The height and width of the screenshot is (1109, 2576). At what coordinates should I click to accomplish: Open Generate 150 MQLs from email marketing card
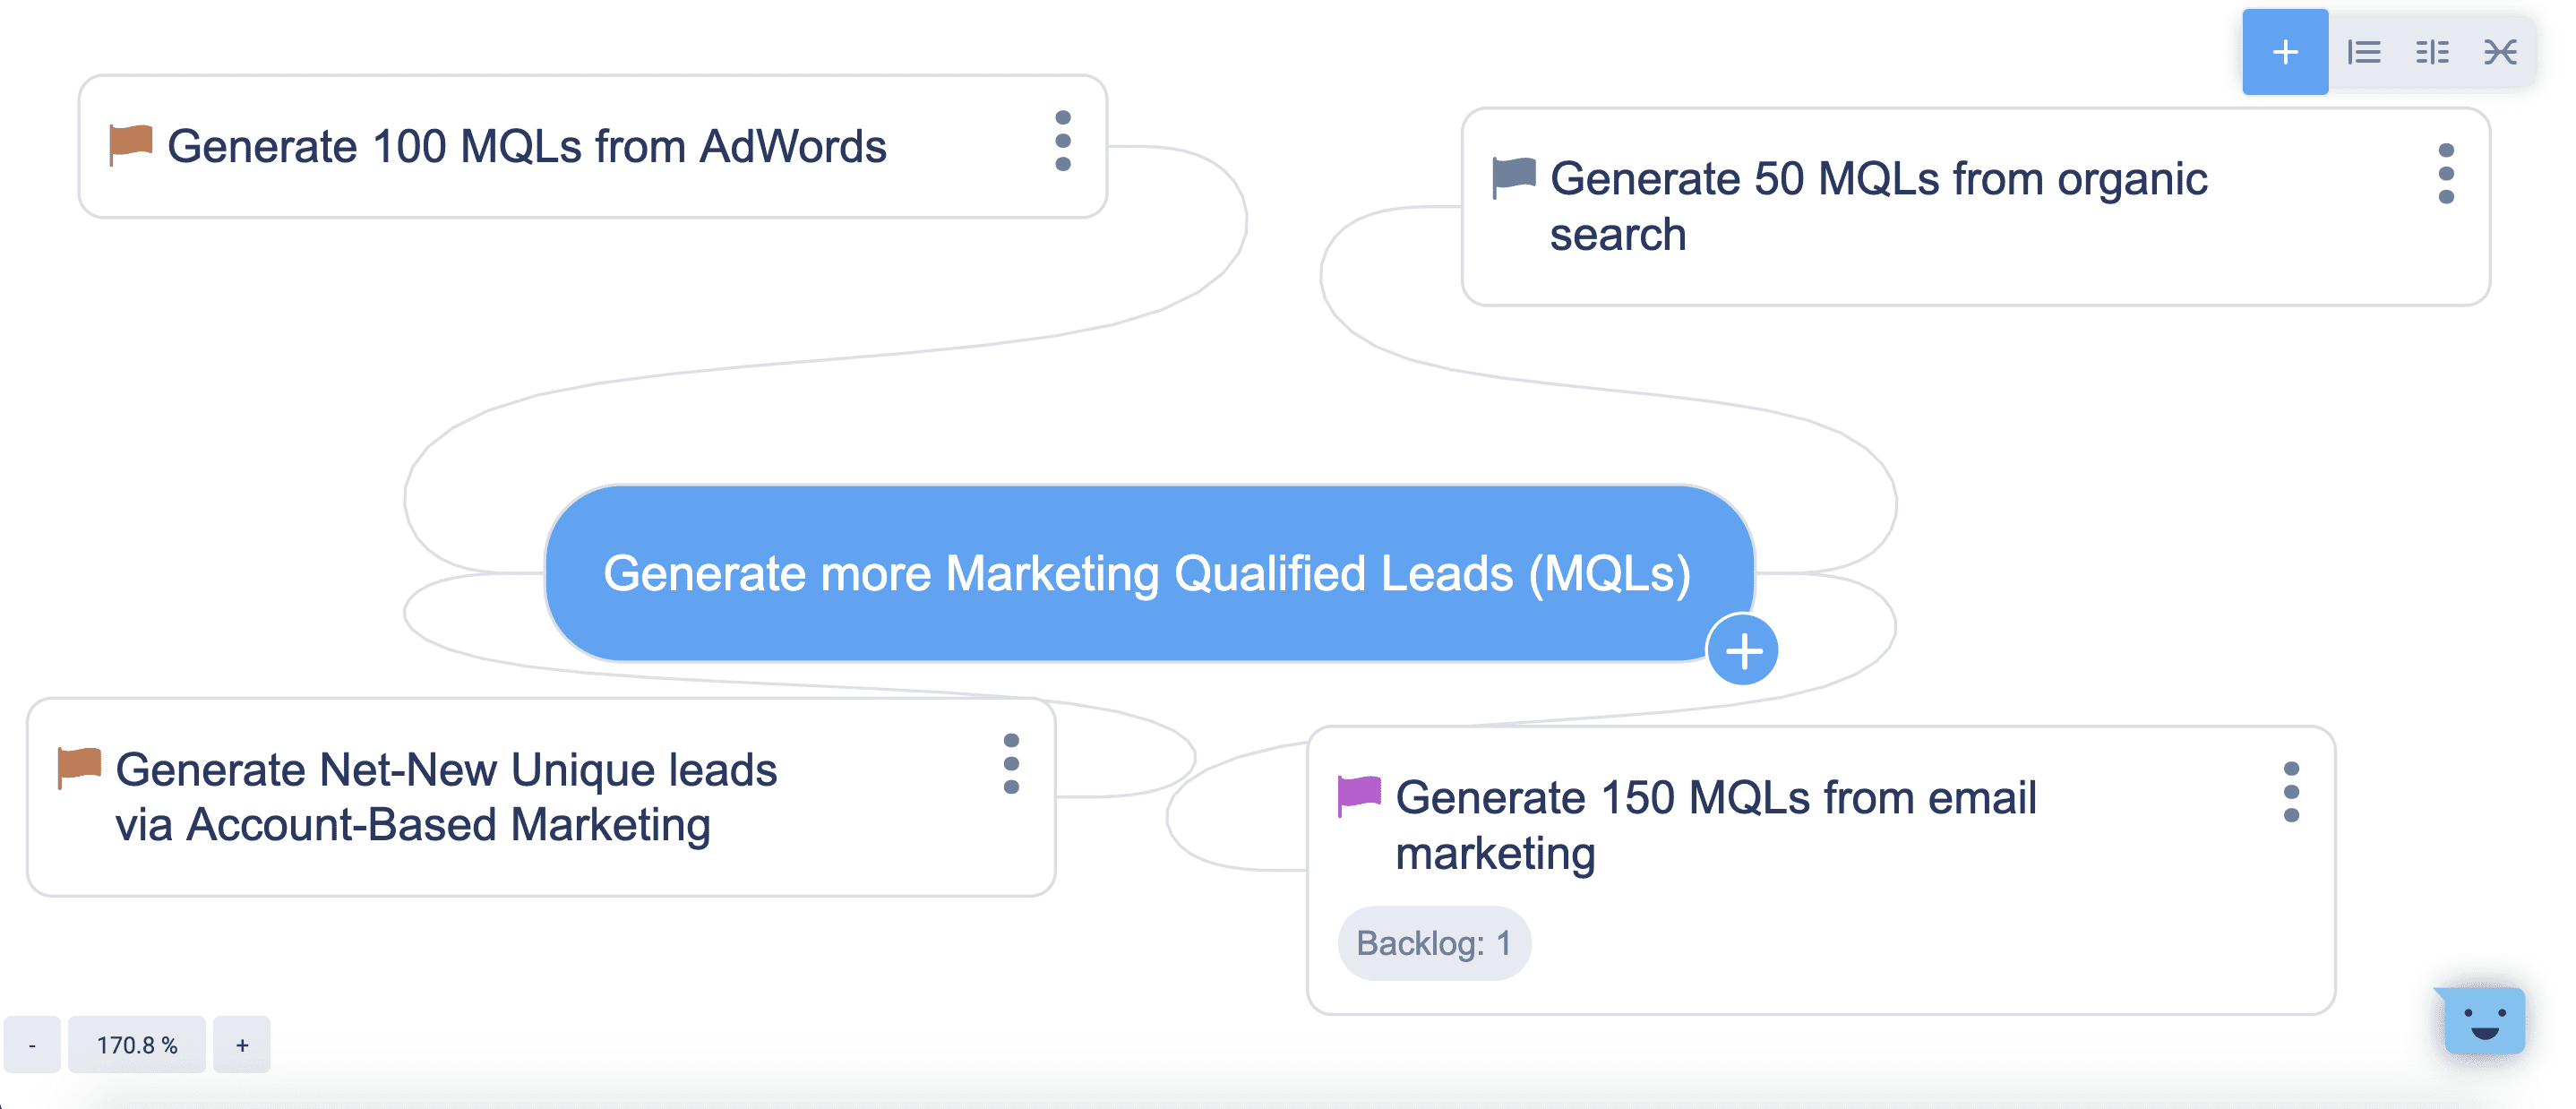[x=1820, y=870]
